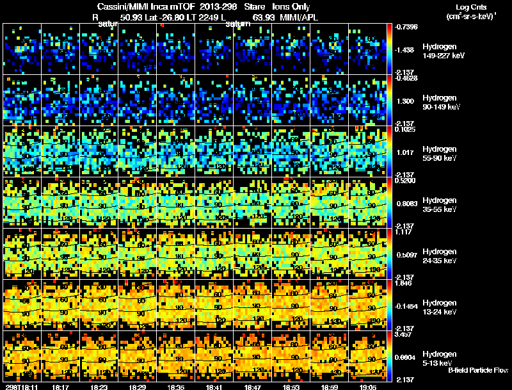Click the '3.457' colorbar value
Image resolution: width=512 pixels, height=390 pixels.
pyautogui.click(x=403, y=334)
